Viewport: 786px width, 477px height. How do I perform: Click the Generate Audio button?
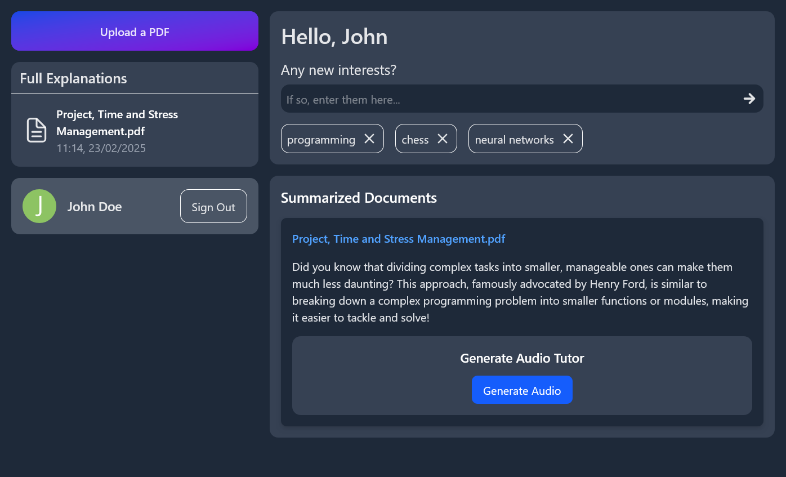(x=522, y=390)
